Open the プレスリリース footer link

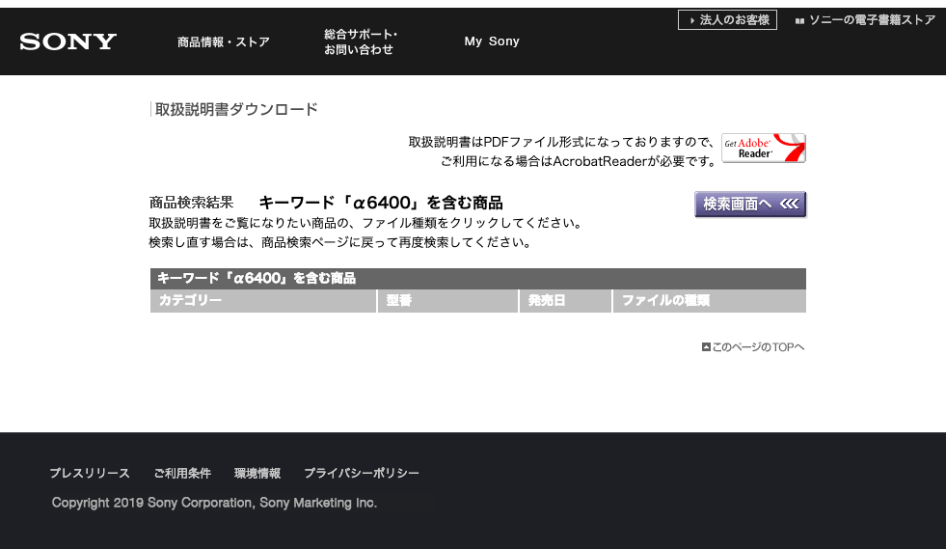click(90, 473)
